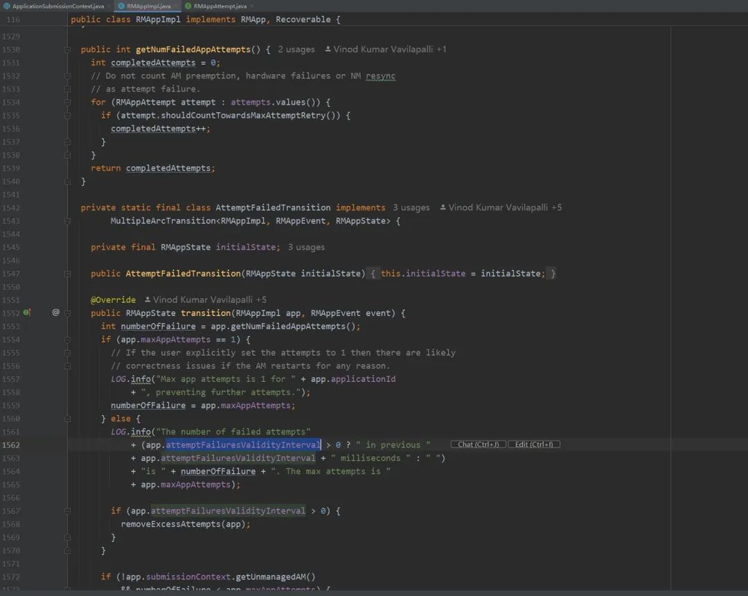Screen dimensions: 748x596
Task: Click the getNumFailedAppAttempts method name declaration
Action: click(x=193, y=49)
